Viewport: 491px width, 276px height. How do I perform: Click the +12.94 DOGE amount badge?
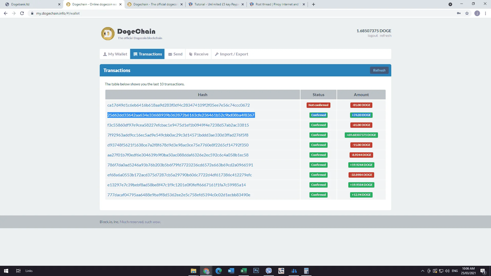(x=361, y=195)
